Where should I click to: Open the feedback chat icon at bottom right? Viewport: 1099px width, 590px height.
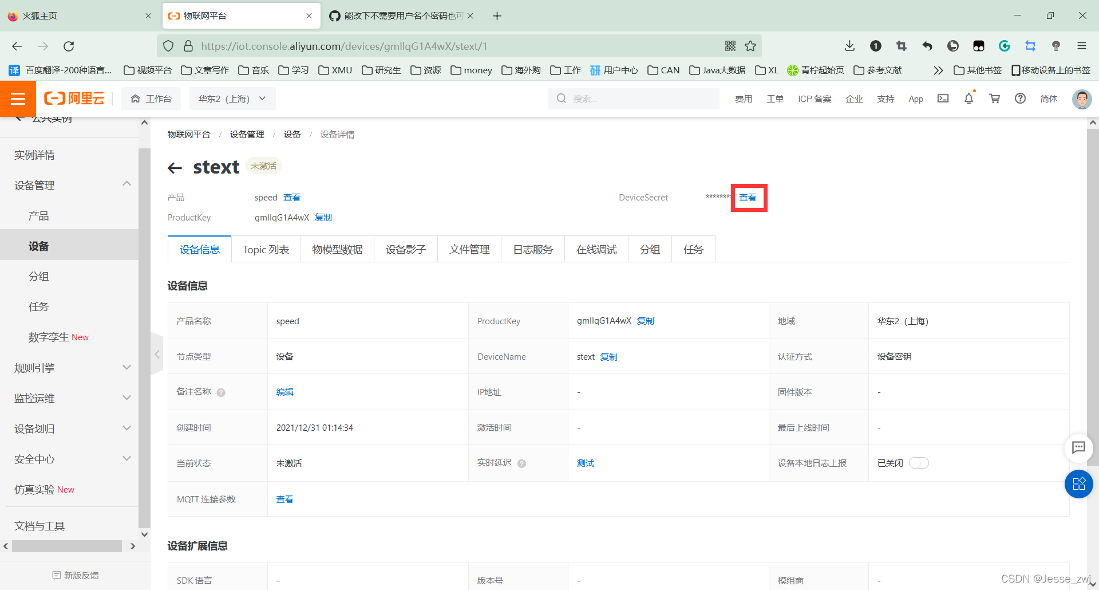tap(1078, 448)
